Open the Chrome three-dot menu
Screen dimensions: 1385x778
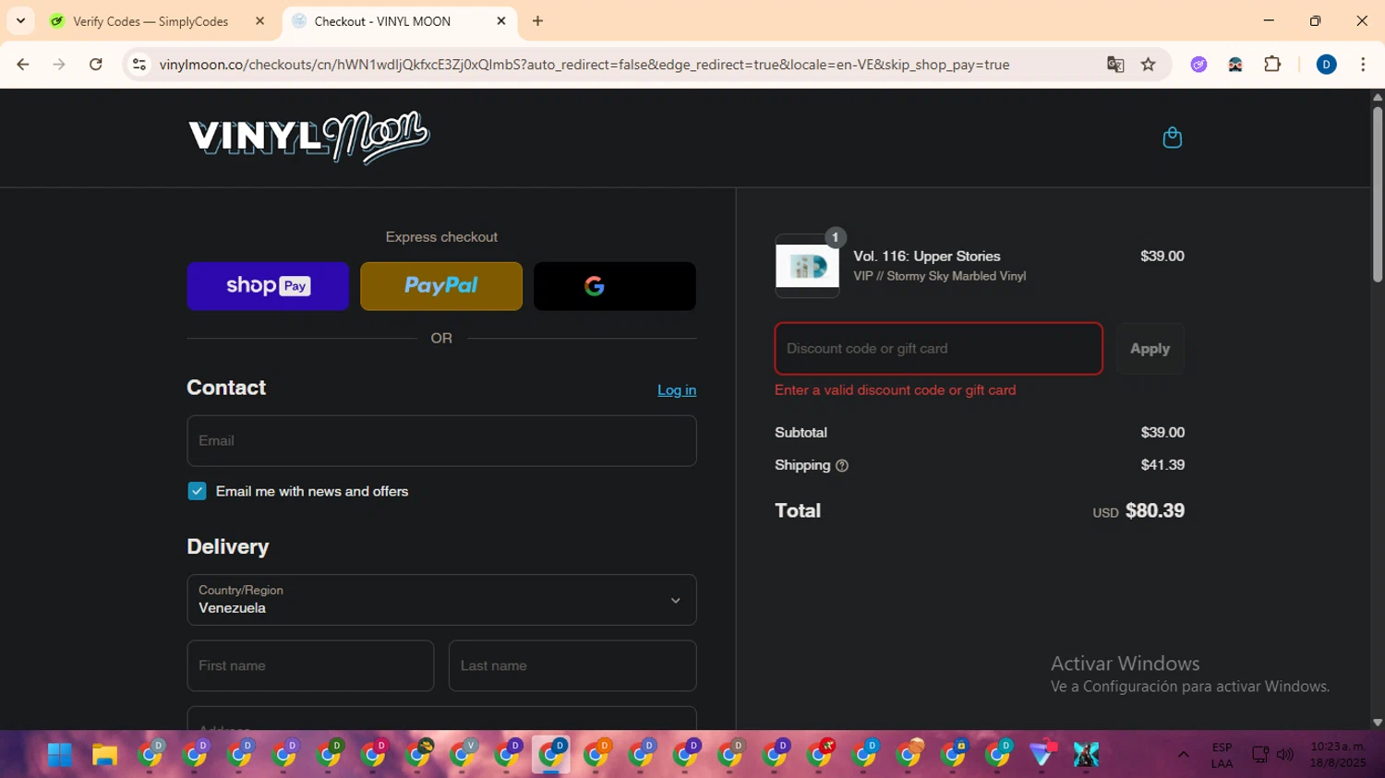[1363, 65]
